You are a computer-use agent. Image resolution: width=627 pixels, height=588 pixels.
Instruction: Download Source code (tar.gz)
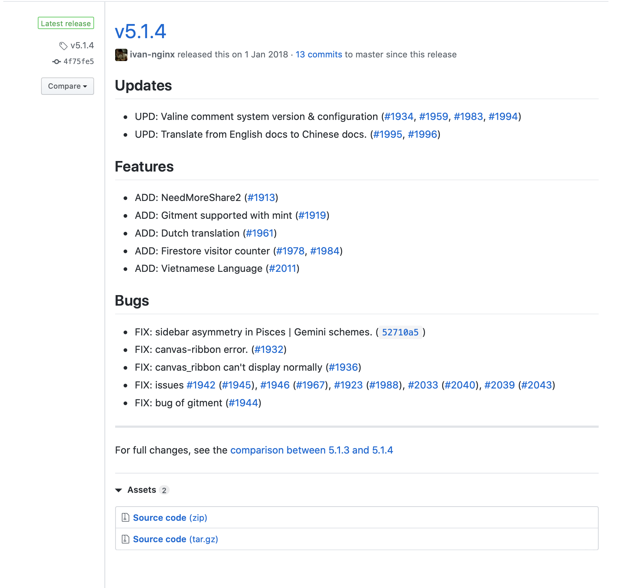(175, 539)
